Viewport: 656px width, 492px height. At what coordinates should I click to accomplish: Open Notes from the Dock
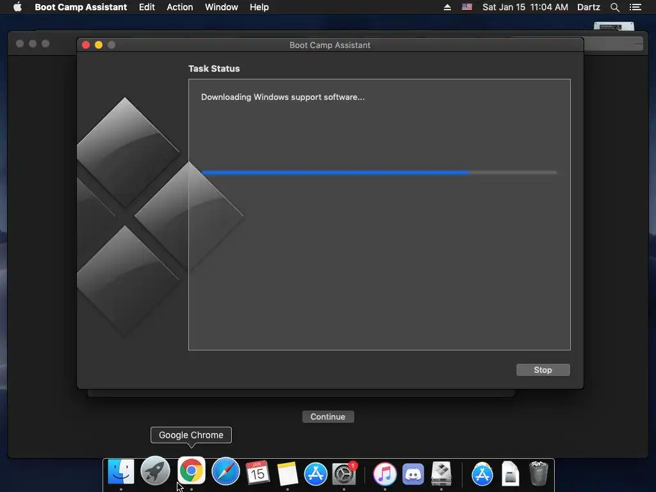288,473
